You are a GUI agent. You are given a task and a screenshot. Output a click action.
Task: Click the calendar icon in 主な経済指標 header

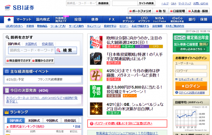pos(7,71)
